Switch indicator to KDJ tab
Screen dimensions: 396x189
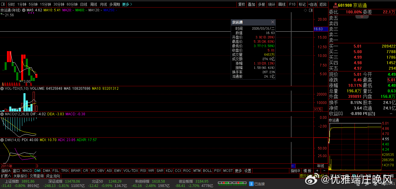pyautogui.click(x=169, y=171)
